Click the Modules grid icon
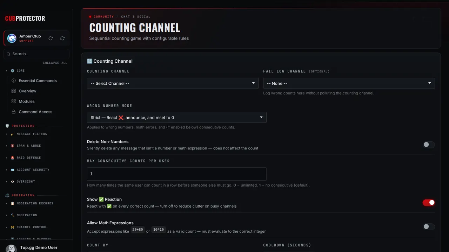Viewport: 449px width, 252px height. pyautogui.click(x=14, y=101)
